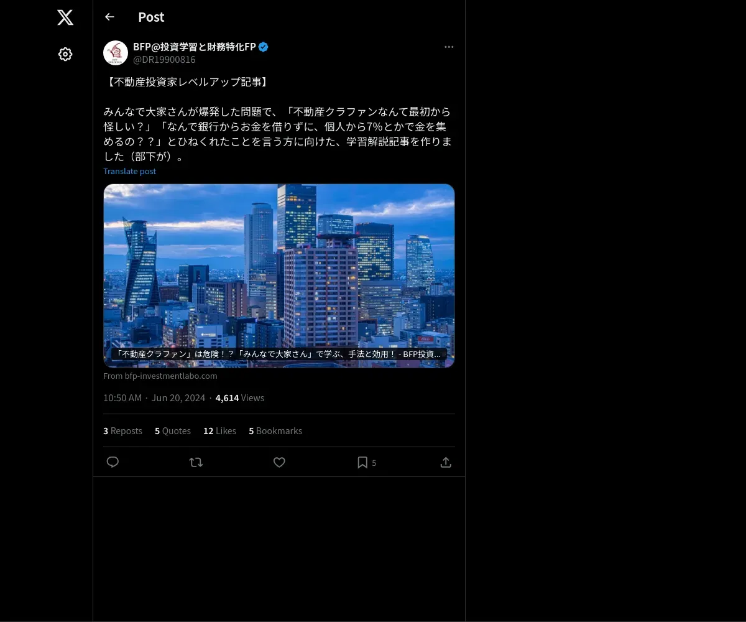Go back using the arrow icon
The width and height of the screenshot is (746, 622).
click(109, 17)
